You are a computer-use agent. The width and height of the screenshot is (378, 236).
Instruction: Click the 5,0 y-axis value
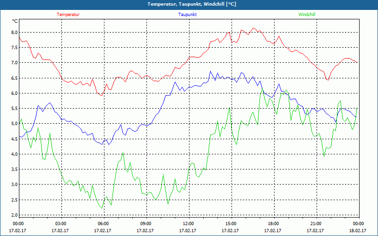point(15,124)
